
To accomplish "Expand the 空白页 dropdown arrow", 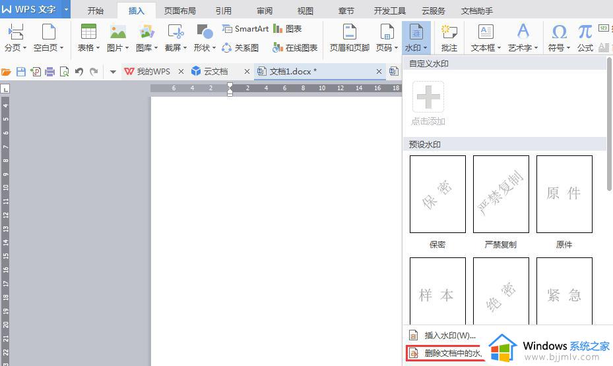I will click(x=61, y=48).
